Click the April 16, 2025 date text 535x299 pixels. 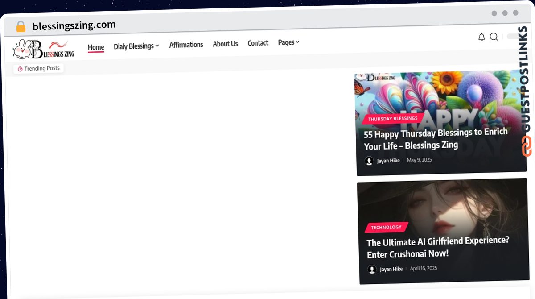(x=424, y=268)
